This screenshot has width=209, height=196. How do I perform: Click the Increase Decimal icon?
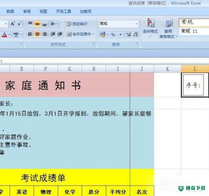coord(128,34)
